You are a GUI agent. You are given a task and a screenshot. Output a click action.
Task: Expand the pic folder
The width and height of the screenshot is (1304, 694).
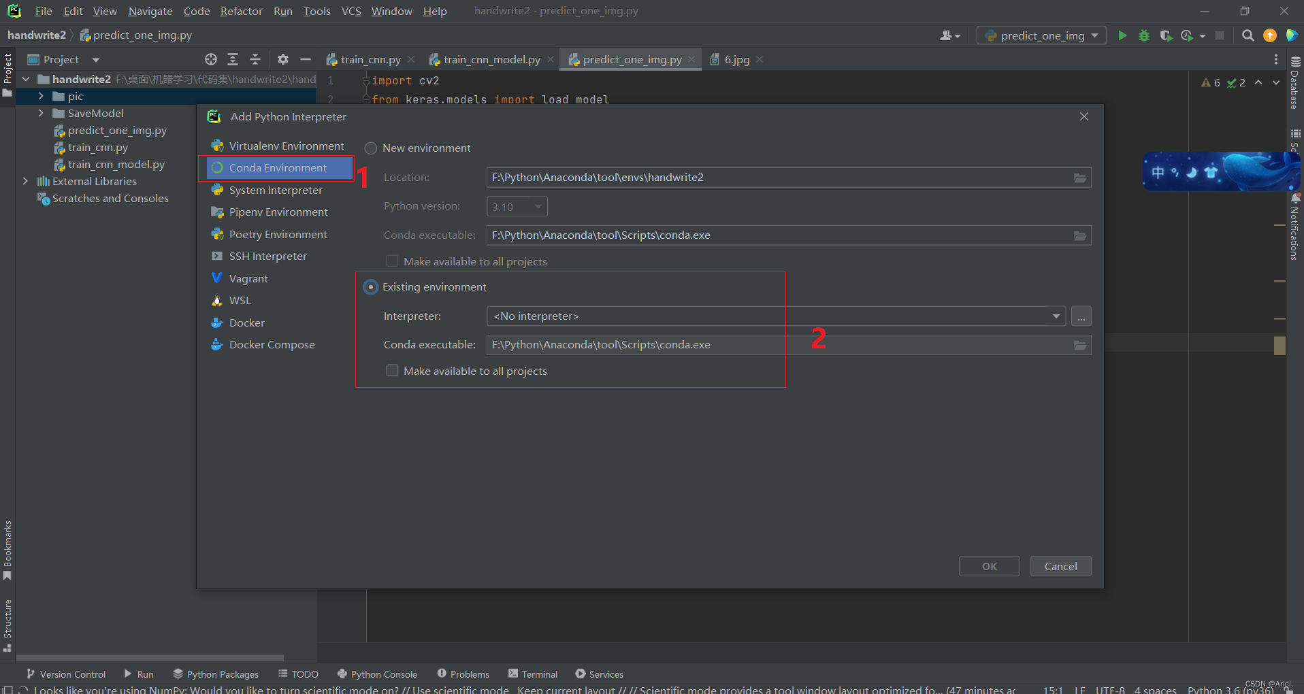point(41,96)
